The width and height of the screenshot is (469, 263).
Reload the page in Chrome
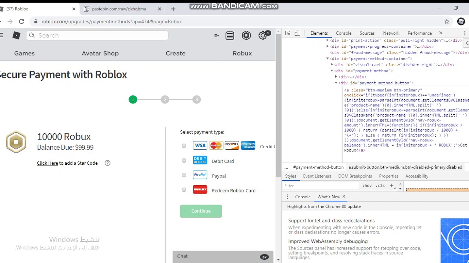[22, 22]
